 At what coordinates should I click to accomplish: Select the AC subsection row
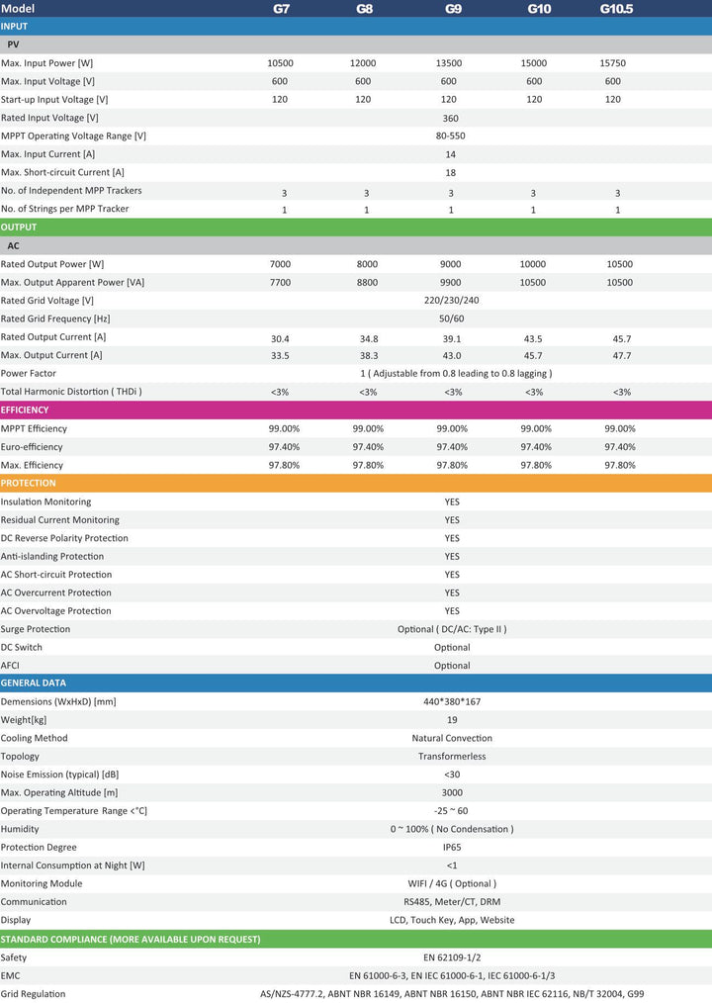click(x=356, y=245)
